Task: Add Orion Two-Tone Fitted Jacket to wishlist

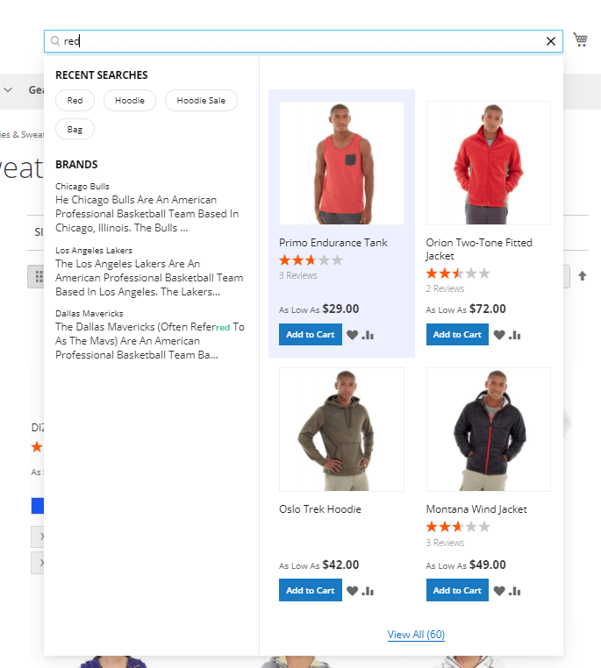Action: tap(499, 335)
